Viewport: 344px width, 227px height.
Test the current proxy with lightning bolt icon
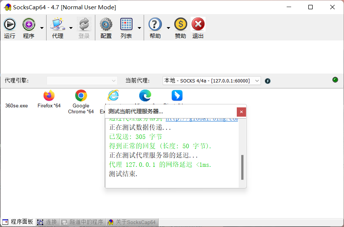pos(267,81)
